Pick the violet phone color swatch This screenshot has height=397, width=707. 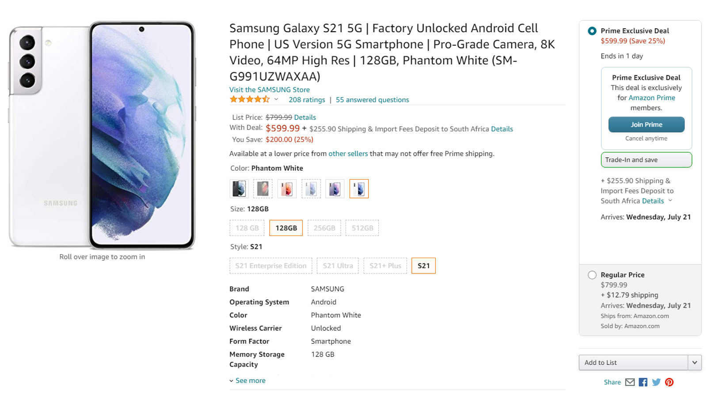click(x=334, y=189)
